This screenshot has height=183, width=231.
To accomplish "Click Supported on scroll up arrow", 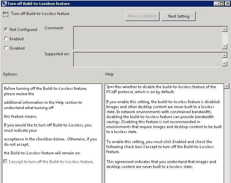I will point(224,55).
